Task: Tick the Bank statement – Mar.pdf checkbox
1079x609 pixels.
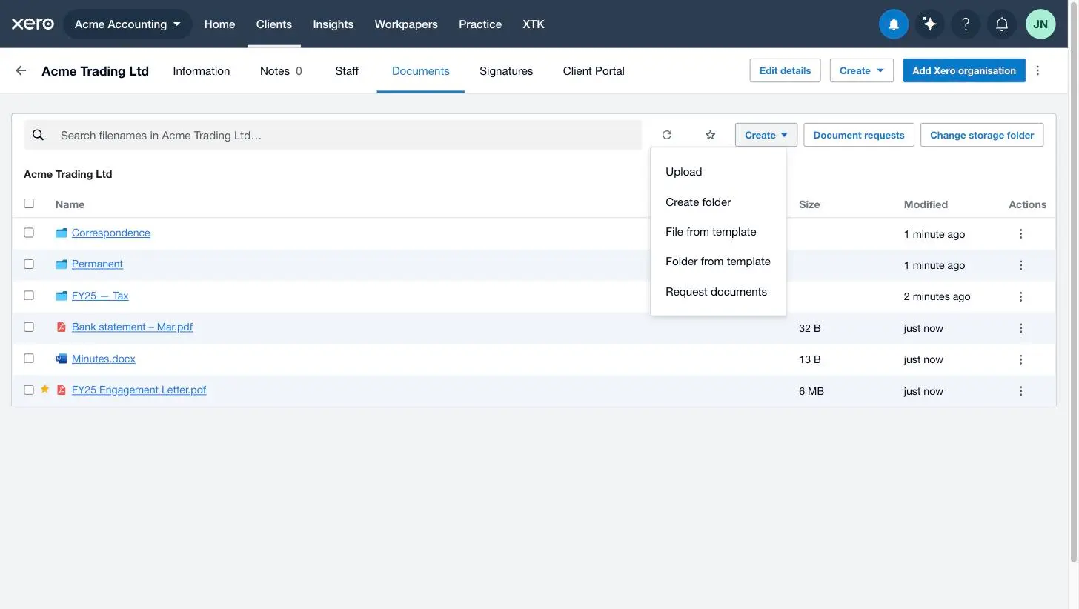Action: coord(29,327)
